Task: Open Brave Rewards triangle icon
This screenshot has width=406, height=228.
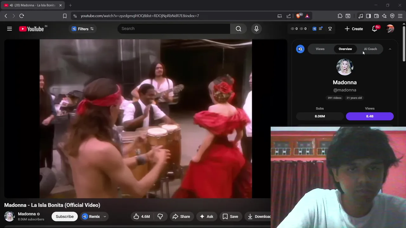Action: coord(307,16)
